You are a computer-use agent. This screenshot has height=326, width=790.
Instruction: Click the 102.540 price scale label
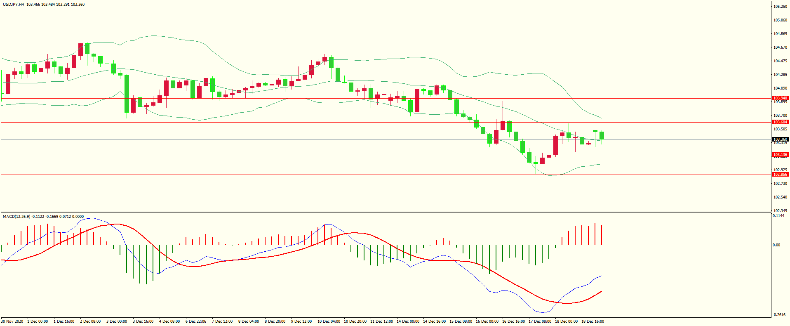click(780, 197)
